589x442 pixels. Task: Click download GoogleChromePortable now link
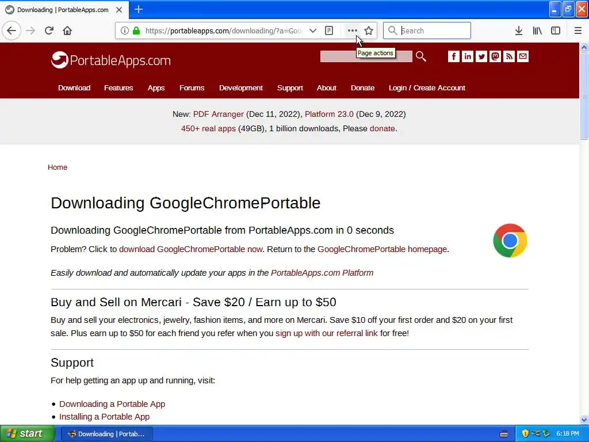point(190,249)
